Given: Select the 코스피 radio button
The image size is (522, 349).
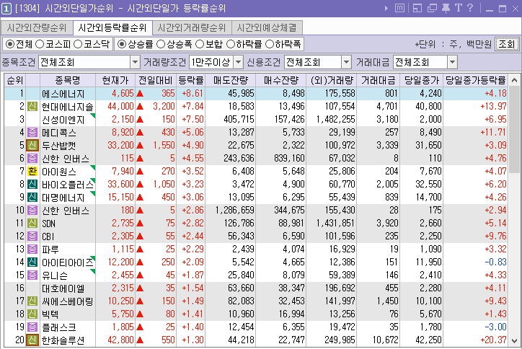Looking at the screenshot, I should tap(40, 44).
